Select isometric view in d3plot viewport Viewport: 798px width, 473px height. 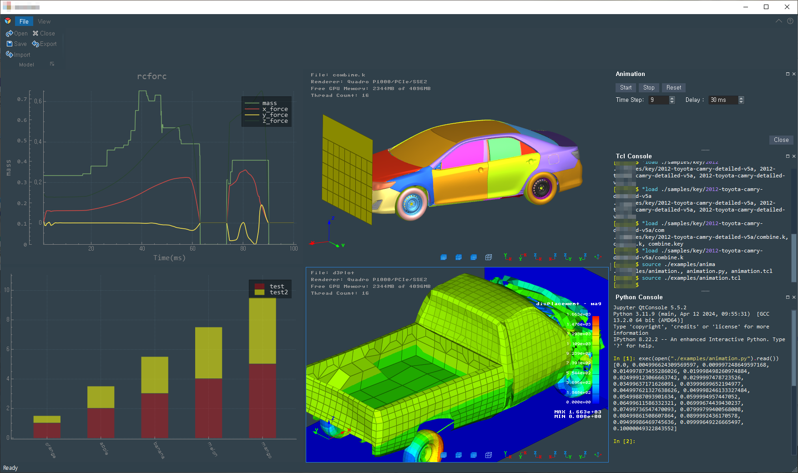598,455
